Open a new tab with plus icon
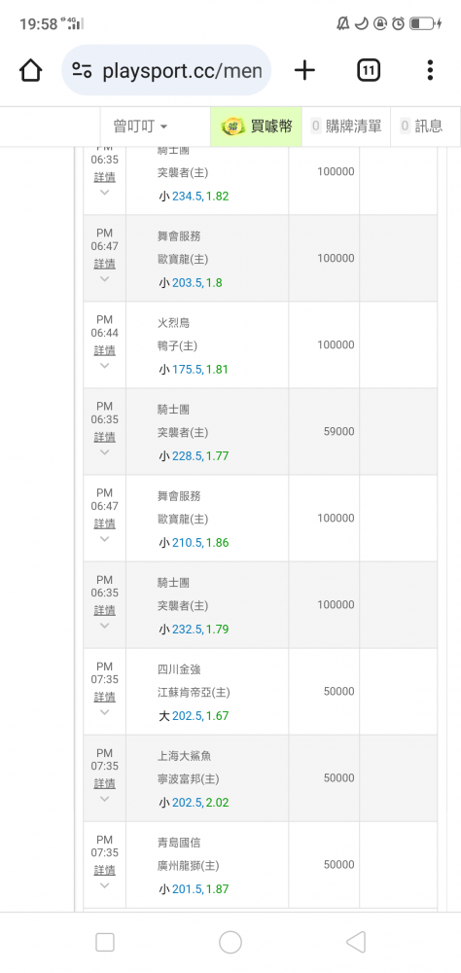The image size is (461, 973). 304,70
